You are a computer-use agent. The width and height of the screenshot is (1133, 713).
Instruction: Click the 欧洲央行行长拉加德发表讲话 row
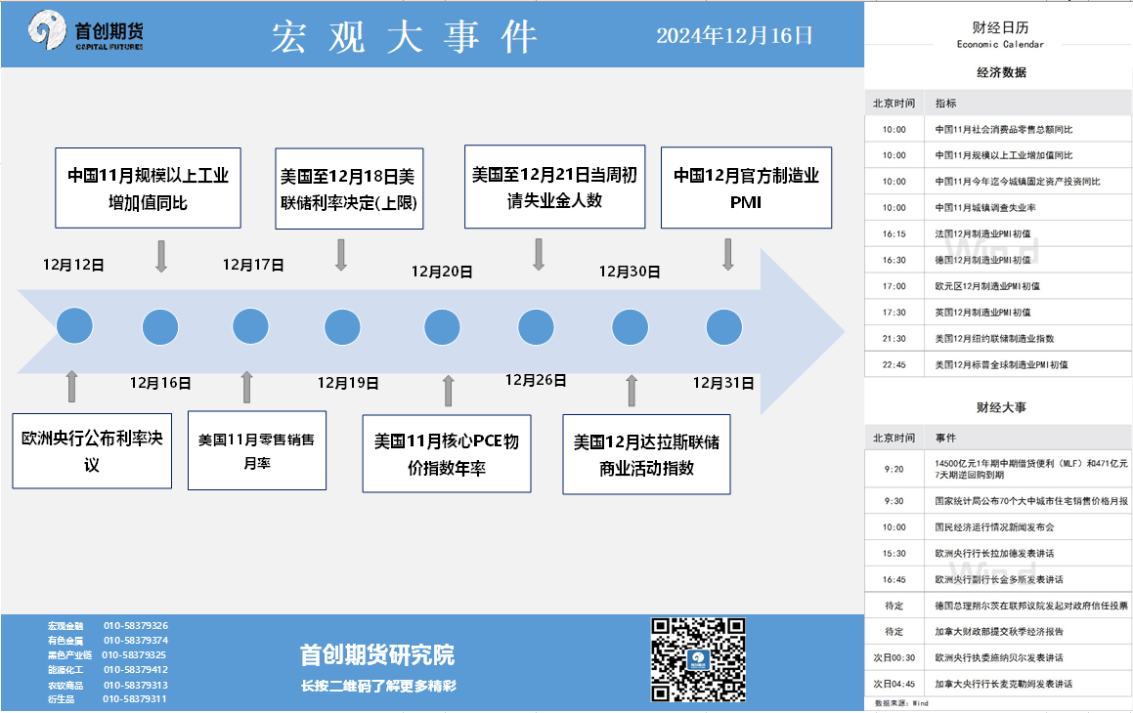(x=998, y=553)
